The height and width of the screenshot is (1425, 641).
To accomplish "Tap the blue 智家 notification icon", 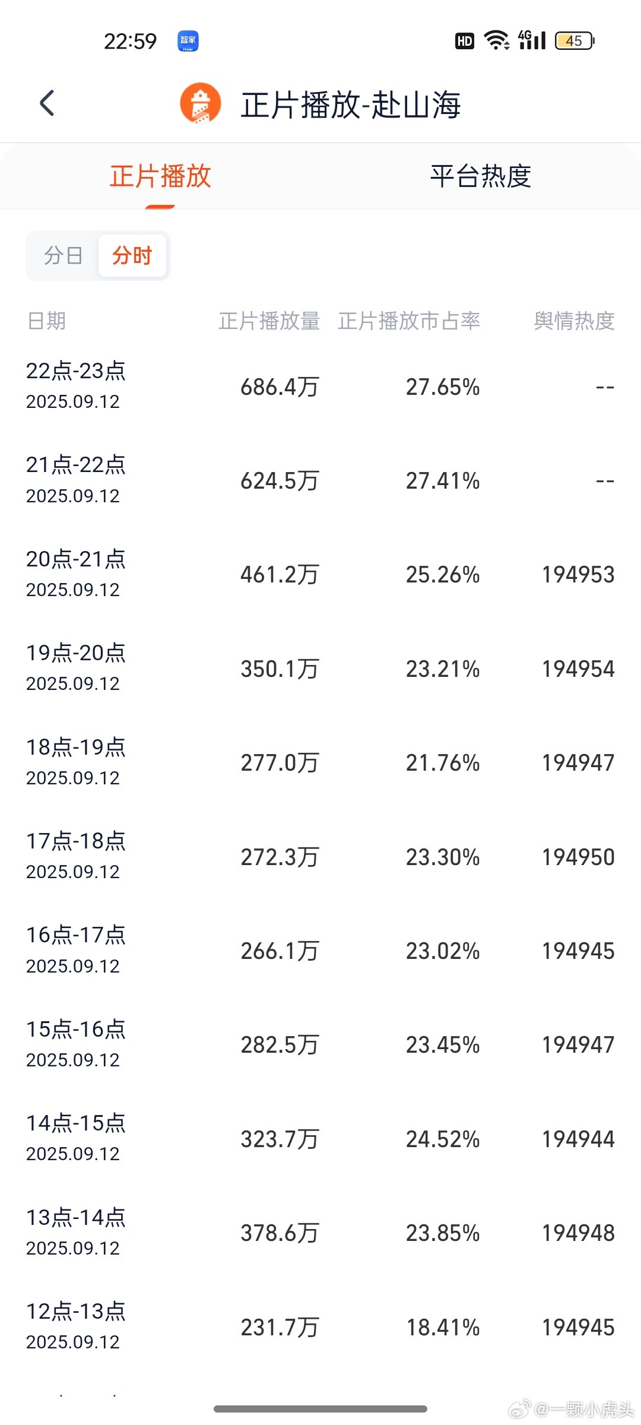I will point(188,41).
